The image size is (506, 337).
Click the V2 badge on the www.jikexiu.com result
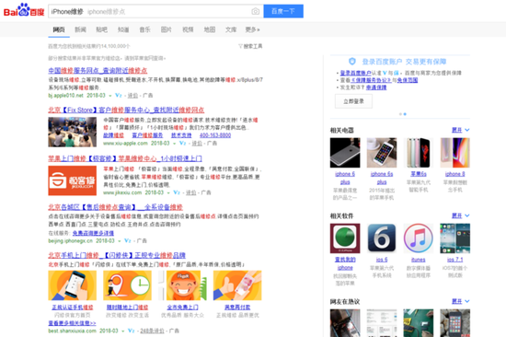[x=177, y=192]
